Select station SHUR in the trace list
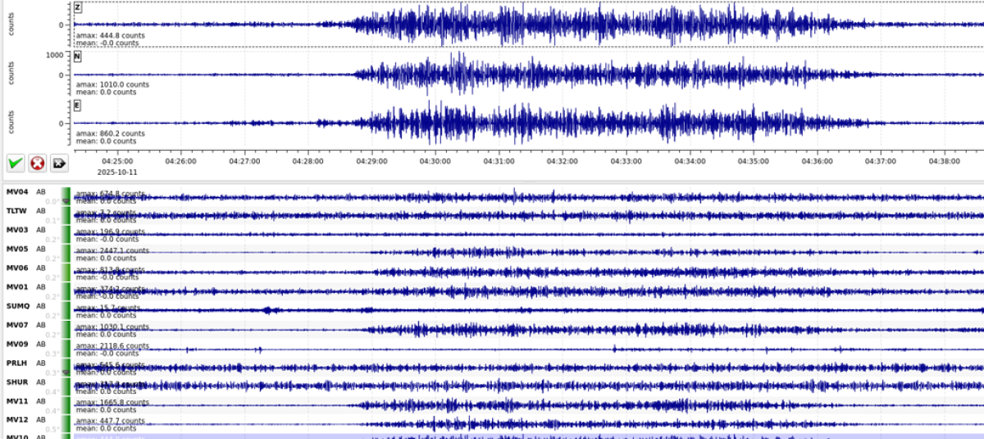 tap(17, 382)
